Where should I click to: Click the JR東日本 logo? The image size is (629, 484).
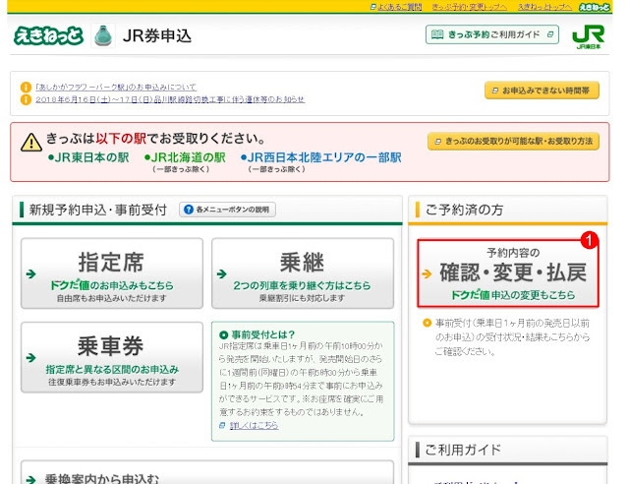click(x=588, y=37)
